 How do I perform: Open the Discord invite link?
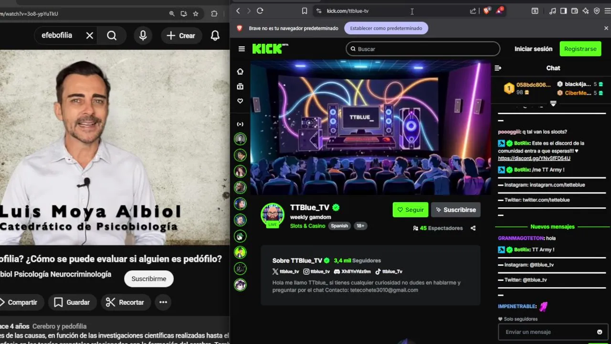pyautogui.click(x=534, y=158)
